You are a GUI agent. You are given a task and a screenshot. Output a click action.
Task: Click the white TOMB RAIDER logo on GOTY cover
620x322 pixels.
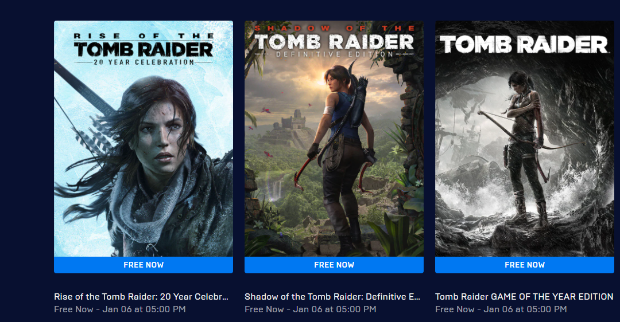point(524,44)
